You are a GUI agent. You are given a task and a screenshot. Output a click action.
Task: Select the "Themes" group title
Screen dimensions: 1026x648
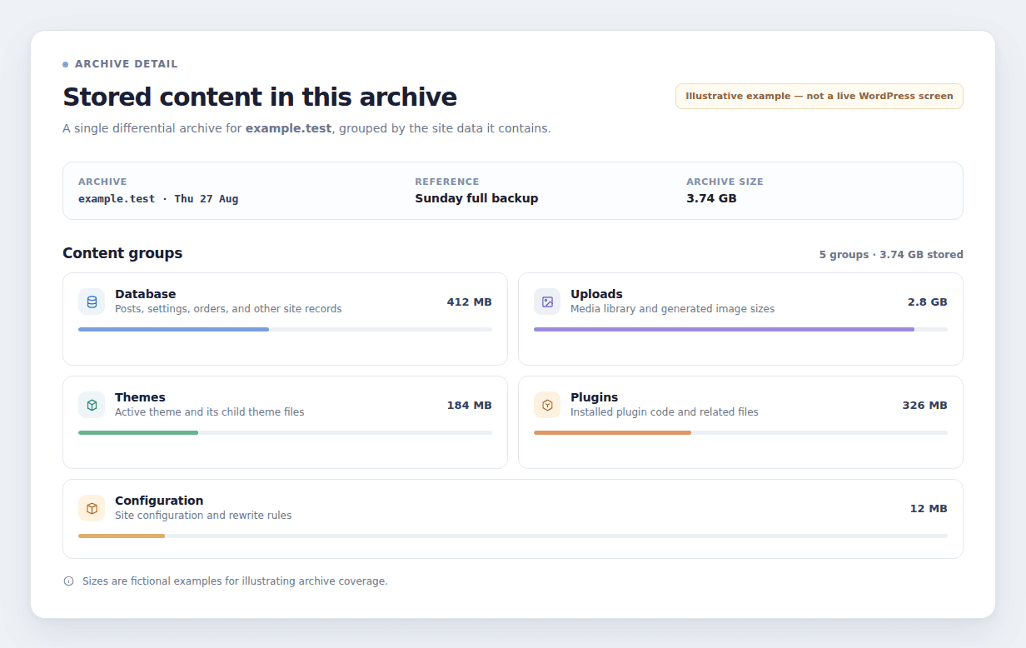[140, 397]
